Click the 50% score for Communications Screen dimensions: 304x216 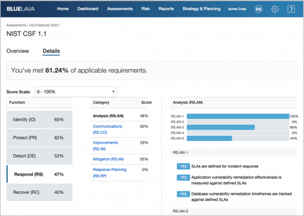point(144,126)
